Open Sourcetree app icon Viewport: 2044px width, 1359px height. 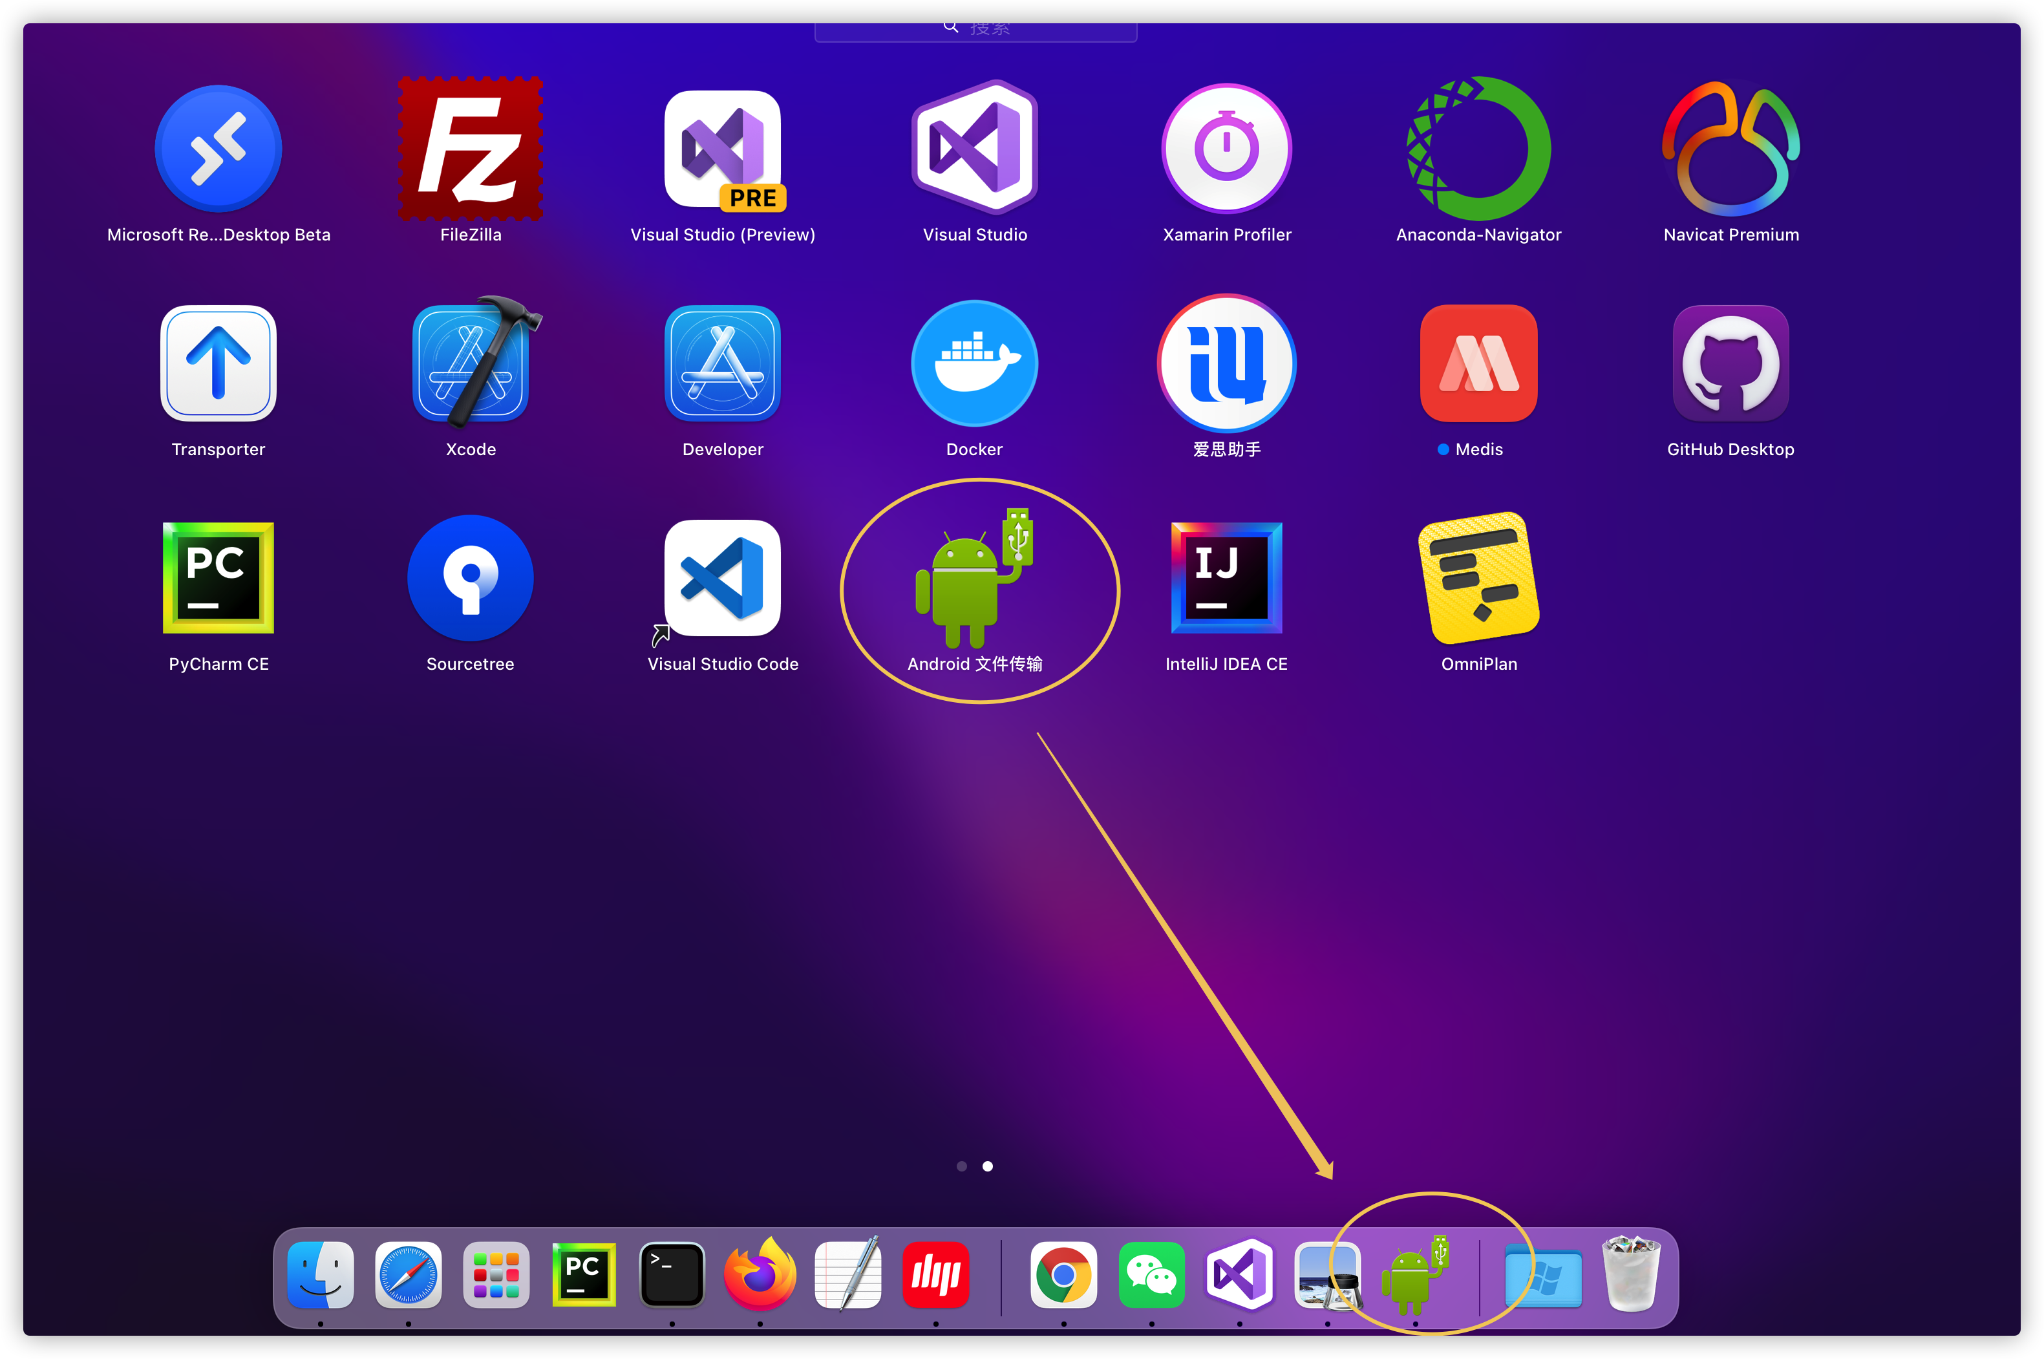[471, 578]
